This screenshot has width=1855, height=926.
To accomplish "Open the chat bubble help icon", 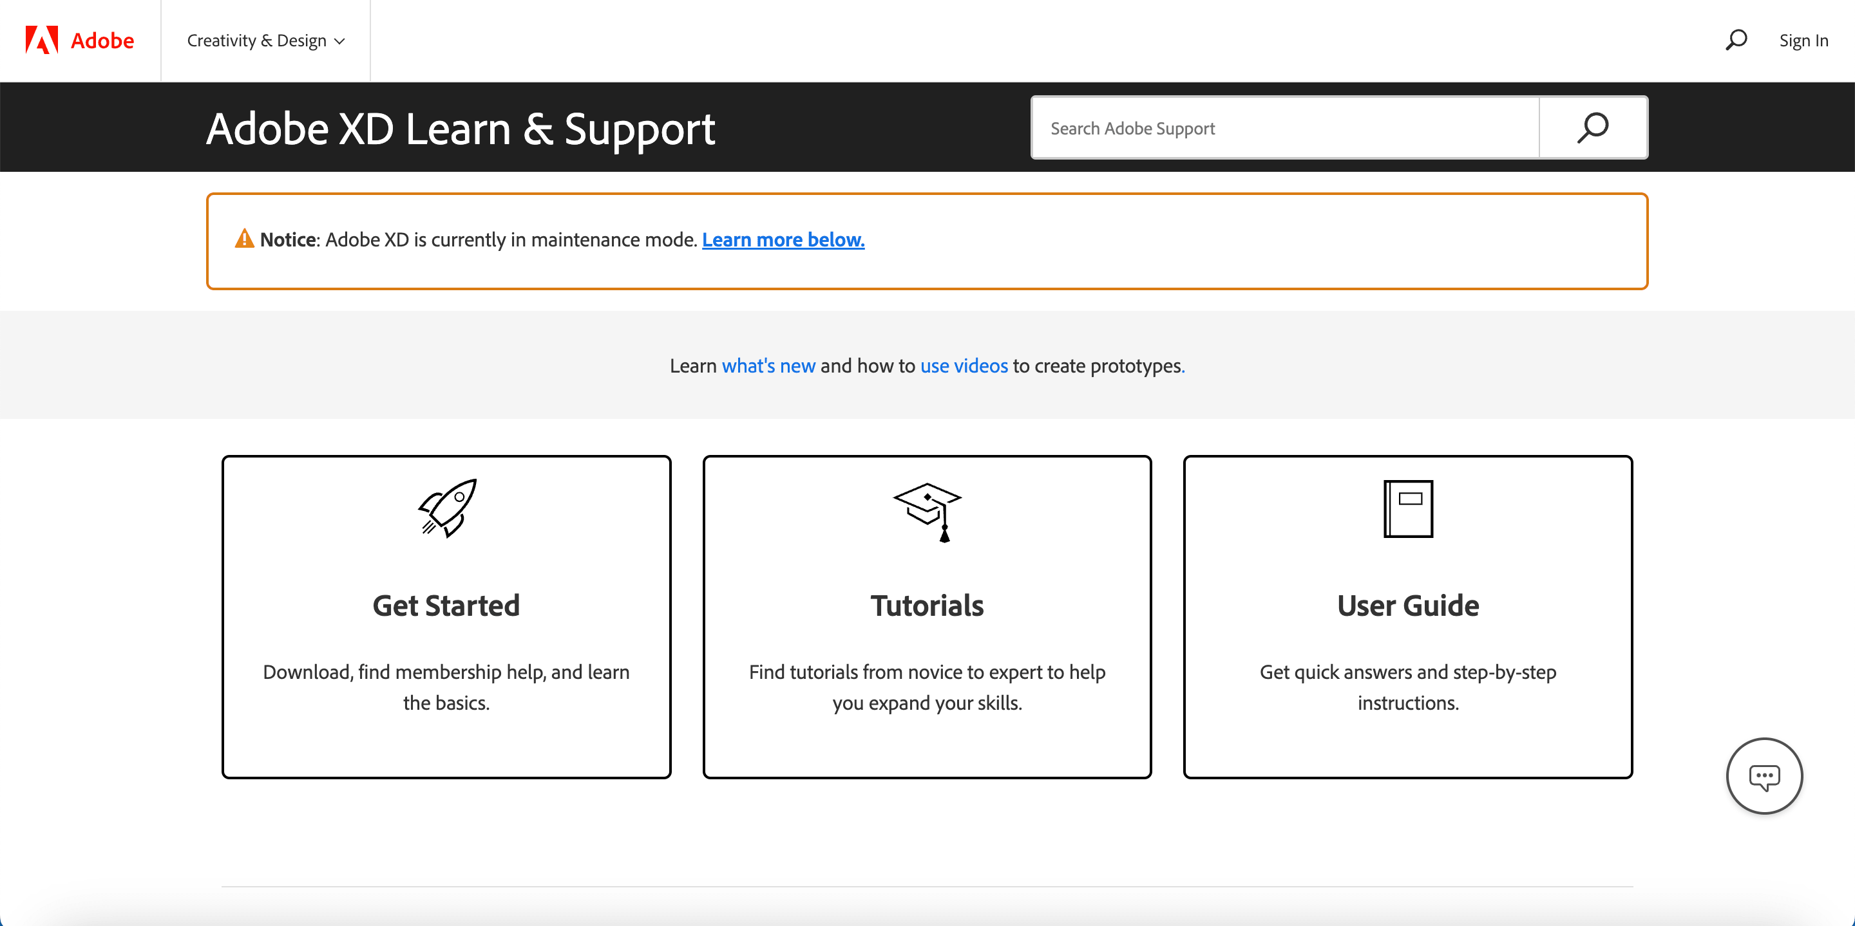I will point(1764,776).
